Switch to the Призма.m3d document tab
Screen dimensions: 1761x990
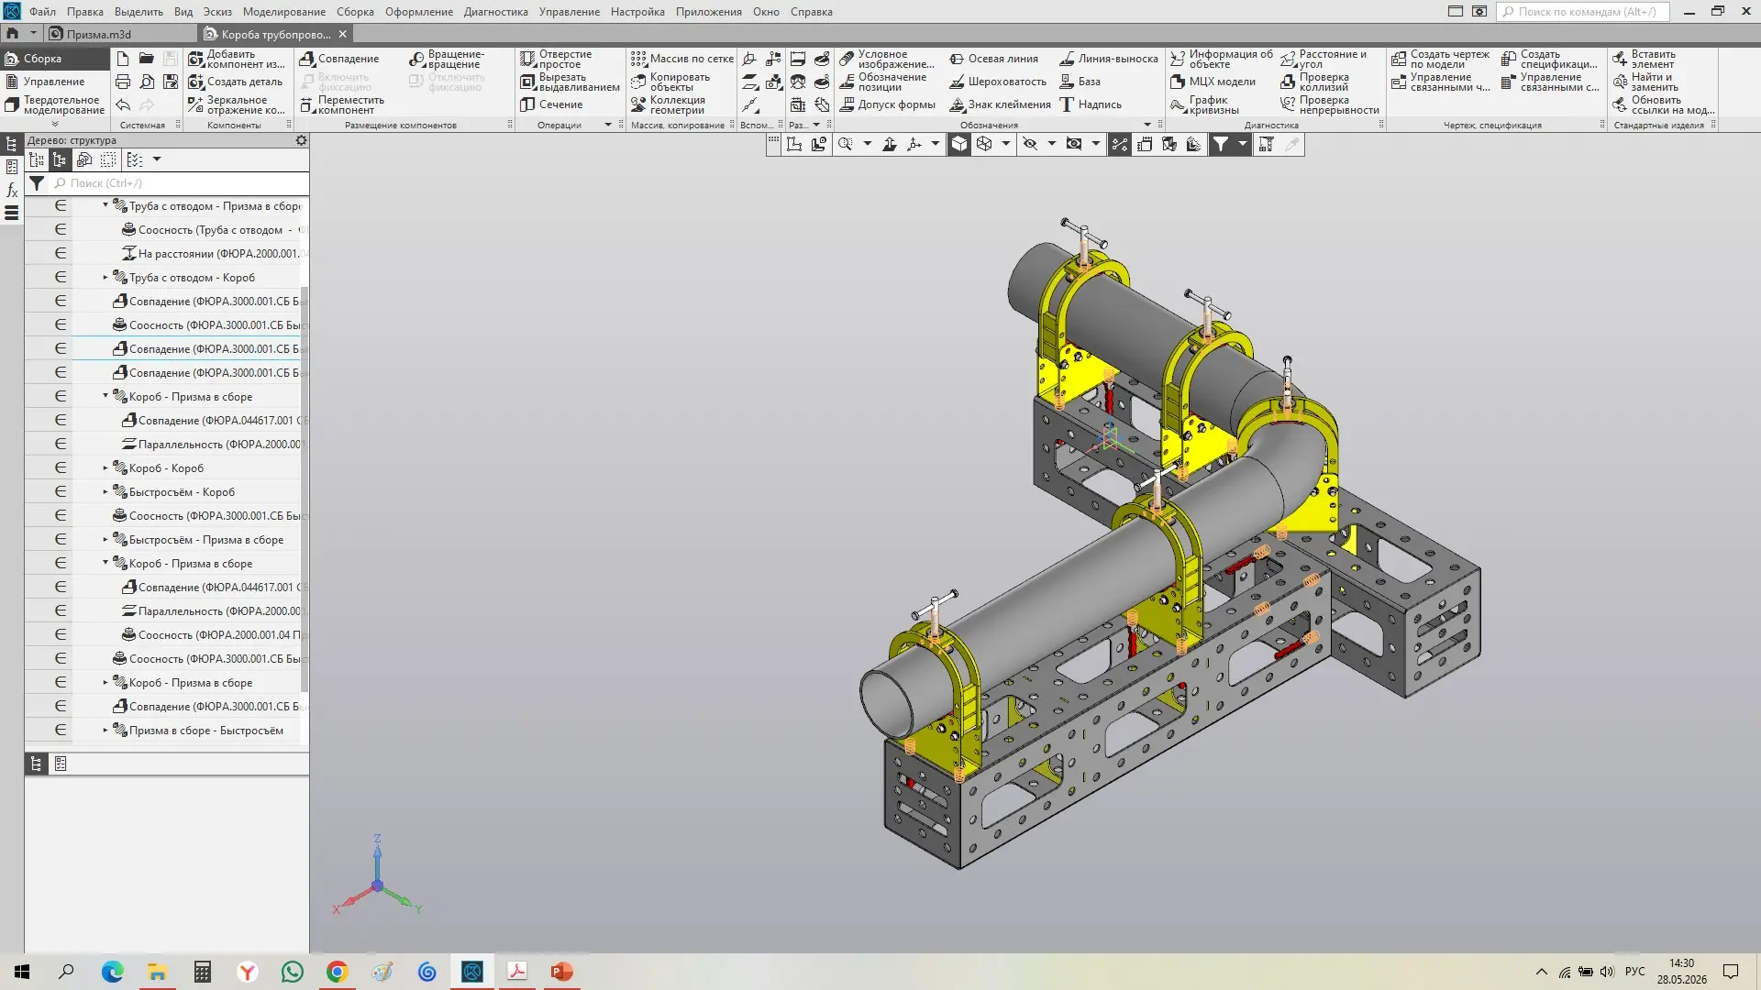coord(99,34)
